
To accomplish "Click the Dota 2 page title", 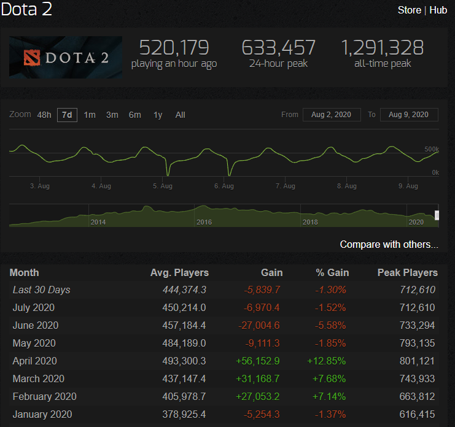I will (26, 9).
